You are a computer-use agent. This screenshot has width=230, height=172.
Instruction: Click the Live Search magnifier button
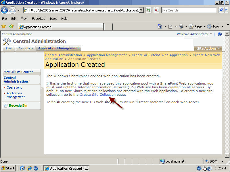click(221, 10)
